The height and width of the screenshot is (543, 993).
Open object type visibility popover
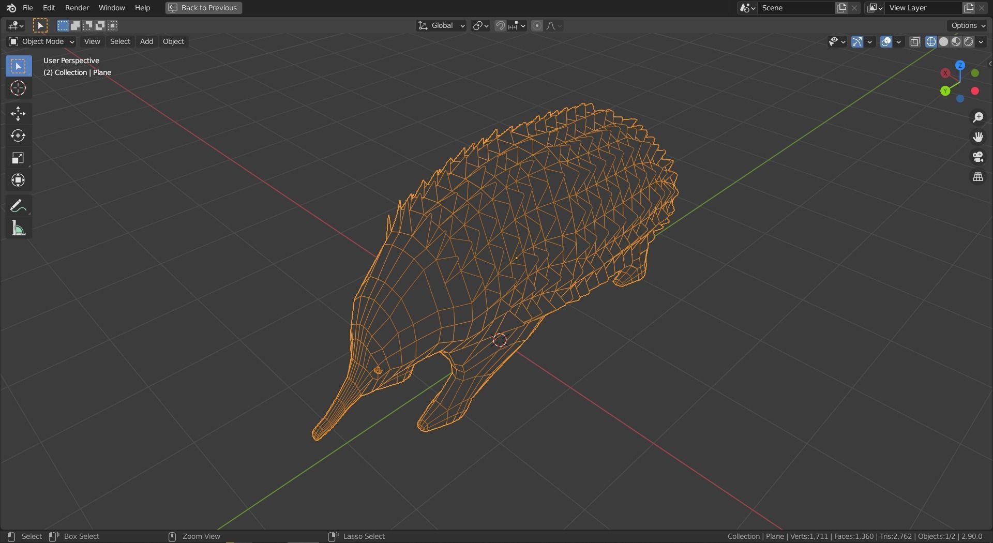(x=837, y=42)
